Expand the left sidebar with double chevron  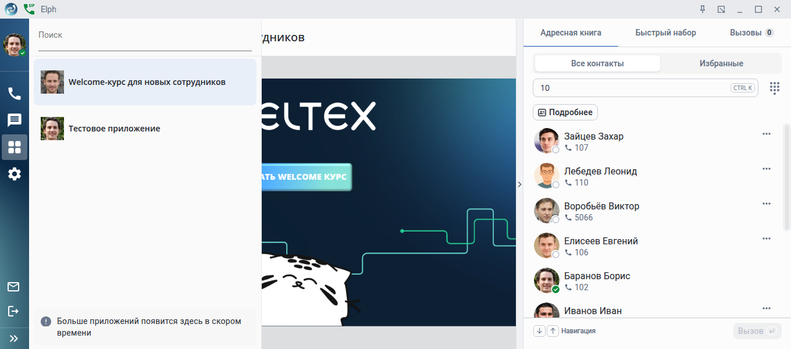pyautogui.click(x=14, y=338)
